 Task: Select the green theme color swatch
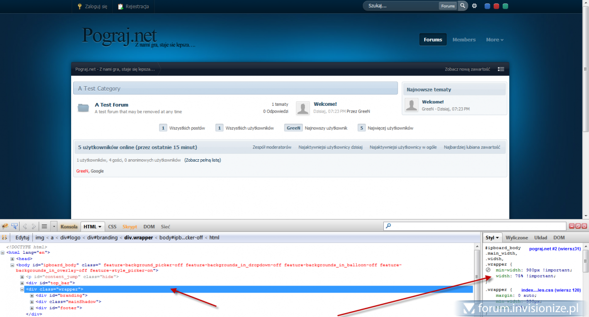tap(505, 6)
